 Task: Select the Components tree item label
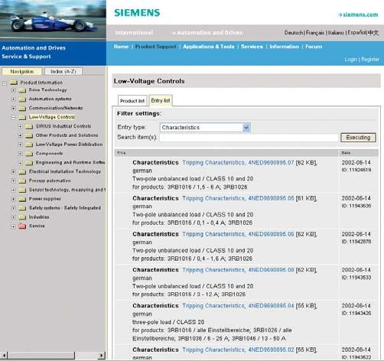tap(49, 154)
